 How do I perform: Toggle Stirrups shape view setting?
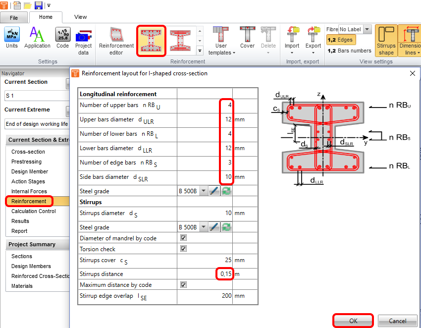[386, 41]
